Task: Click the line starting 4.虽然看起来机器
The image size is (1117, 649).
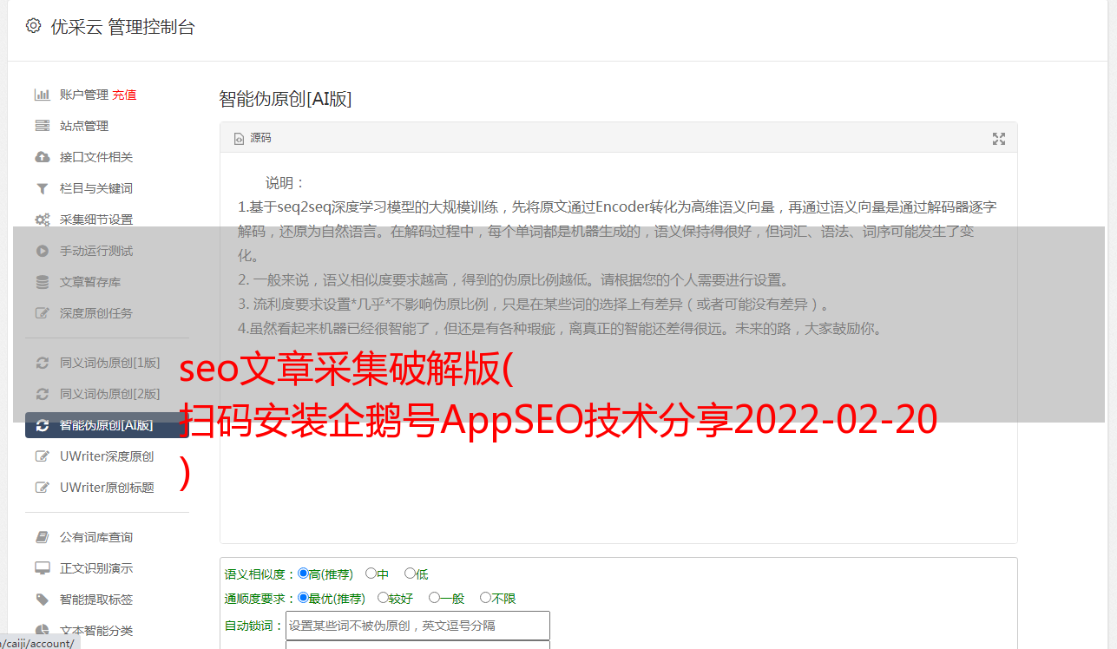Action: click(x=561, y=329)
